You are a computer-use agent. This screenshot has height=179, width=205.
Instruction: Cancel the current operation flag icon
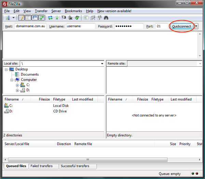pos(64,18)
